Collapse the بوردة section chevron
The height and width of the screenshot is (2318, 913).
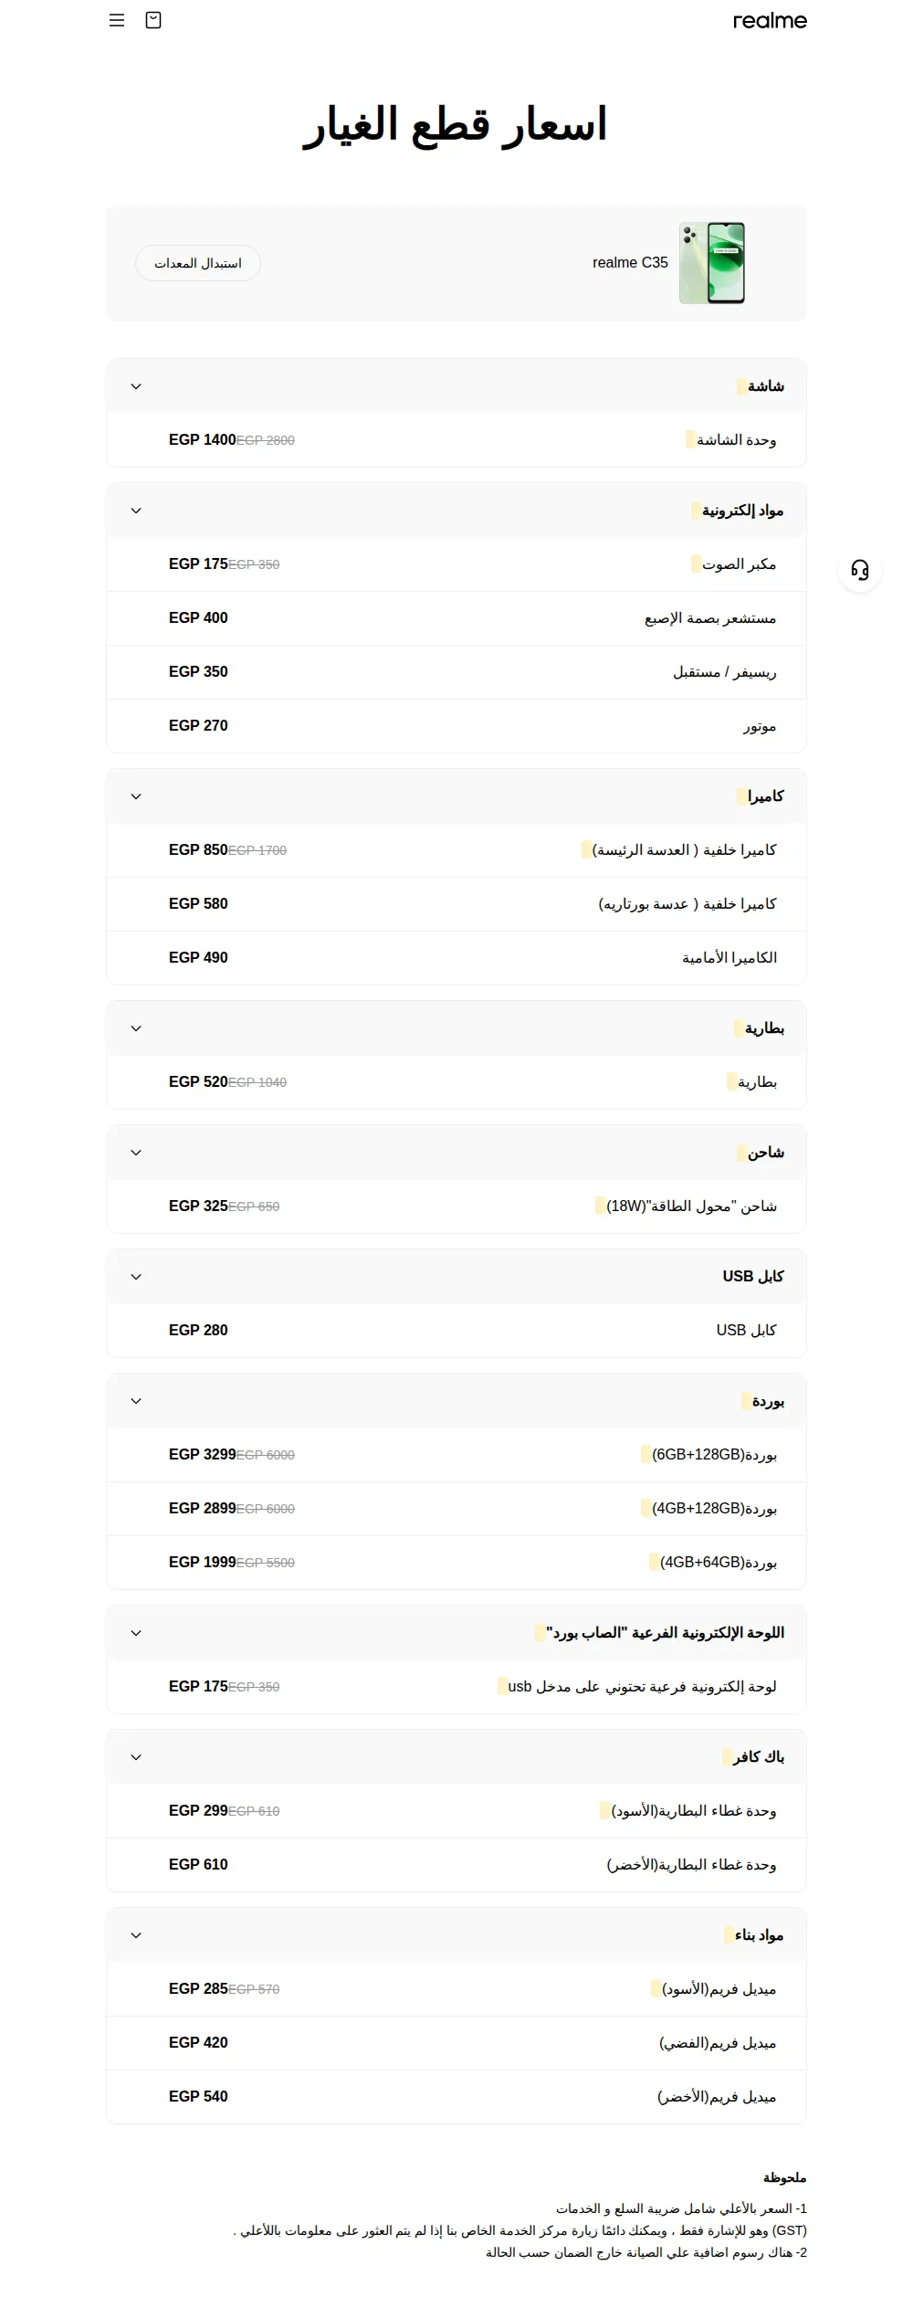[136, 1401]
